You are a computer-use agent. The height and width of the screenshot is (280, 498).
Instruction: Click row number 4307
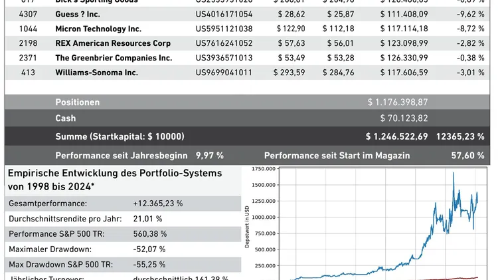tap(28, 15)
